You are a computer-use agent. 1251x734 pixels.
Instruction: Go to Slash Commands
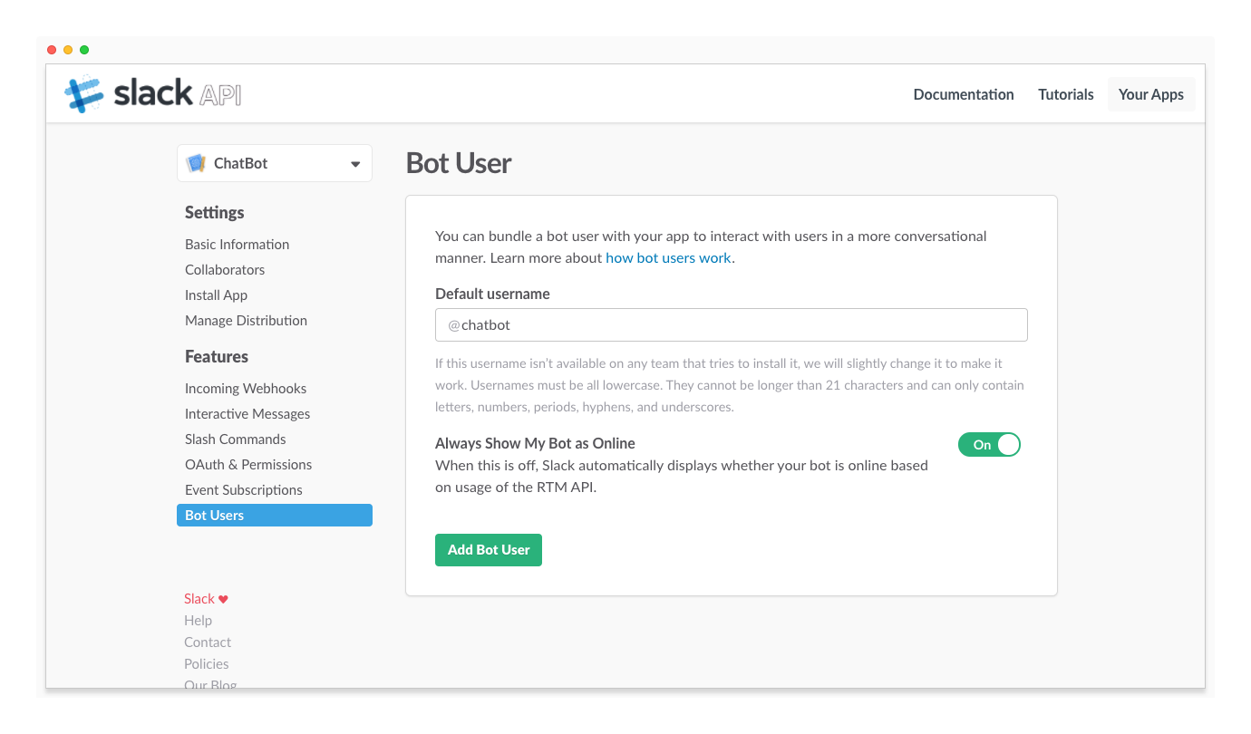point(236,439)
